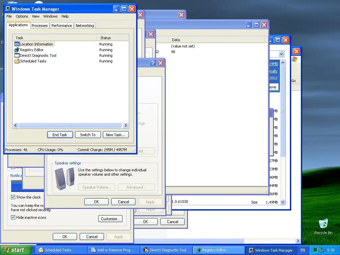
Task: Click the green system tray icon
Action: [315, 250]
